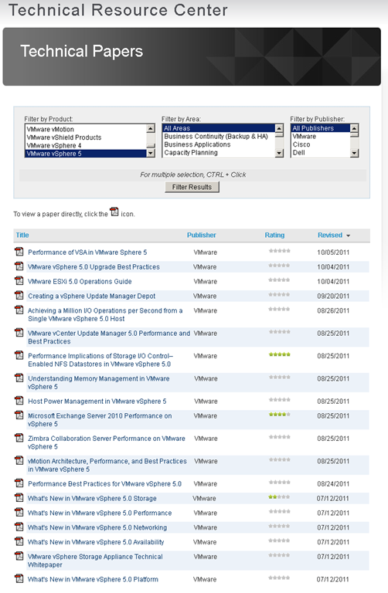Open PDF icon for Storage Appliance Technical Whitepaper
The height and width of the screenshot is (593, 388).
click(19, 556)
